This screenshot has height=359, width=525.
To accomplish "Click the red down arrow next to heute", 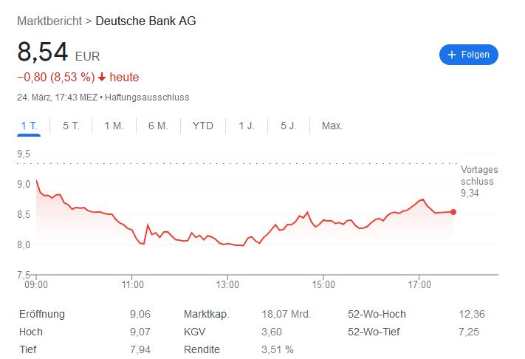I will point(102,78).
